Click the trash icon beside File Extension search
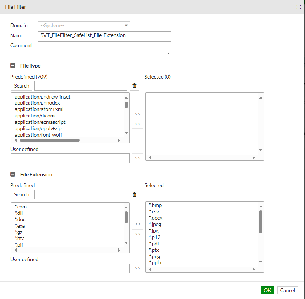This screenshot has width=305, height=299. 134,194
